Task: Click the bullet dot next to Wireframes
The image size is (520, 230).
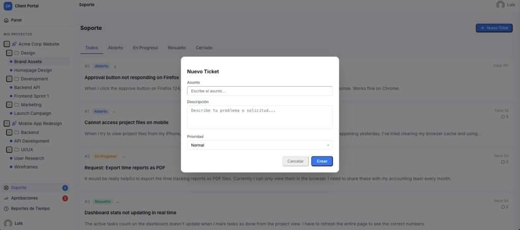Action: click(11, 167)
